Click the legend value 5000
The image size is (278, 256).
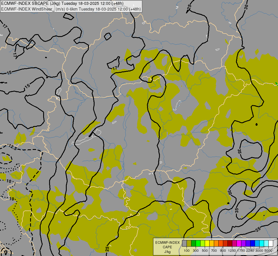click(x=268, y=251)
